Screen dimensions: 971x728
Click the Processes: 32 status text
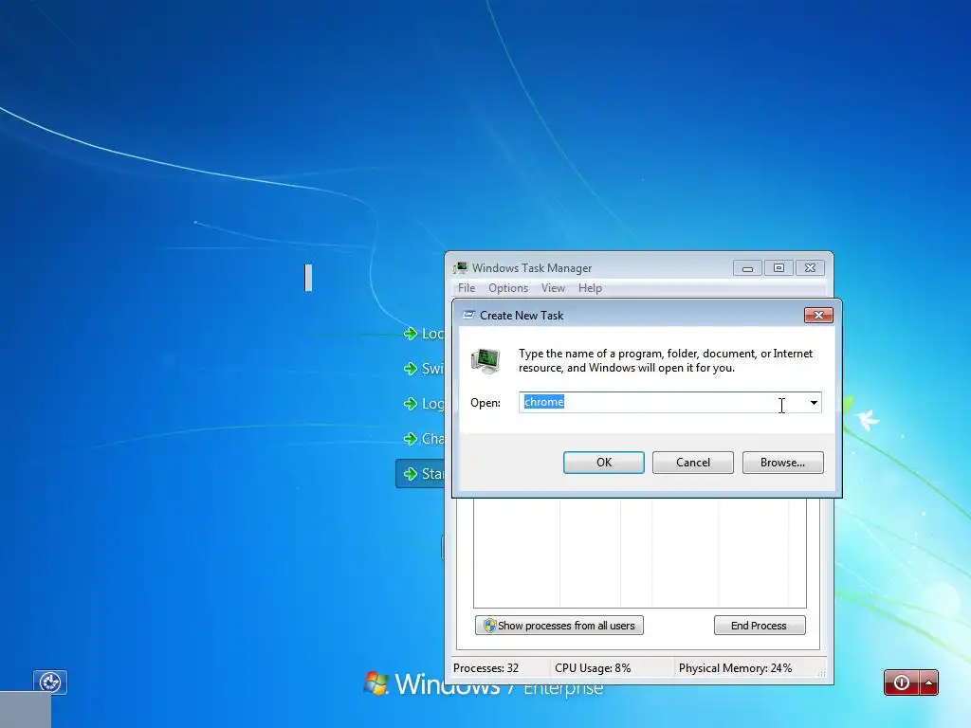coord(485,668)
